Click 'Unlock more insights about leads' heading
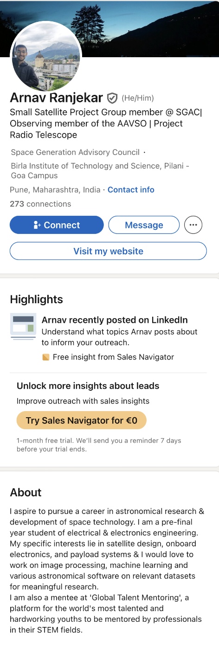219x646 pixels. [x=88, y=386]
